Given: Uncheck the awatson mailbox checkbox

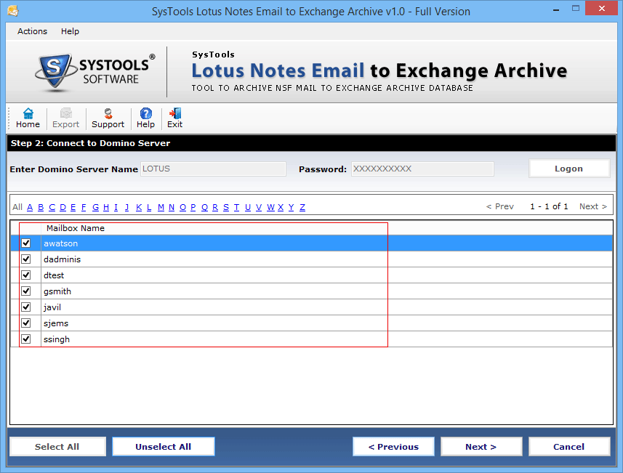Looking at the screenshot, I should coord(26,243).
